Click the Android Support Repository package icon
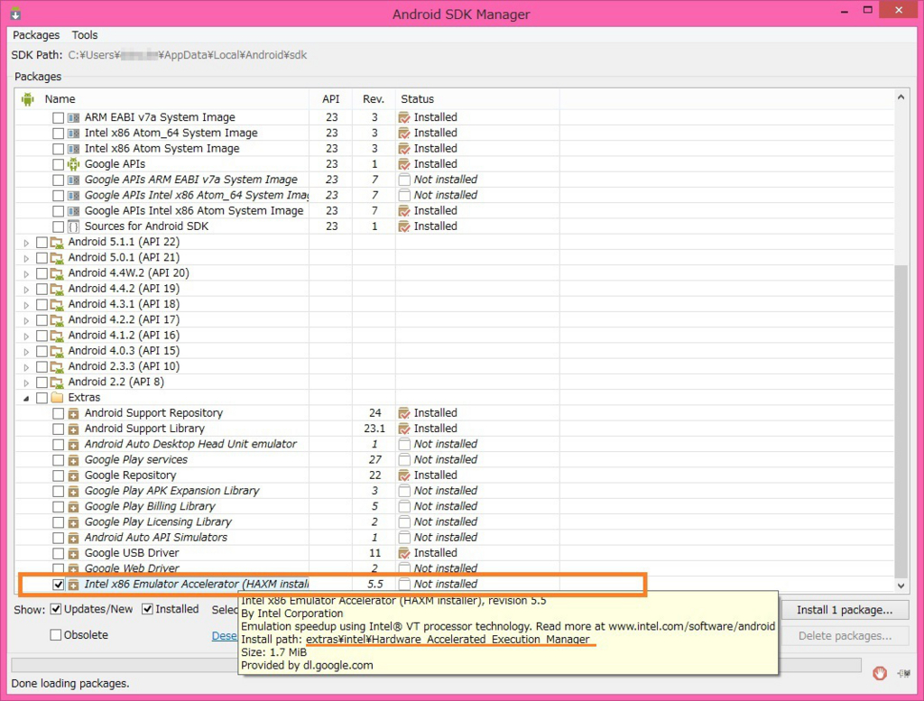Viewport: 924px width, 701px height. click(73, 413)
